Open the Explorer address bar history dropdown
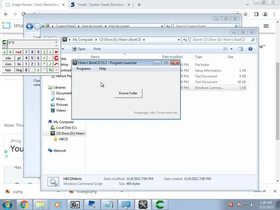280x210 pixels. (179, 40)
